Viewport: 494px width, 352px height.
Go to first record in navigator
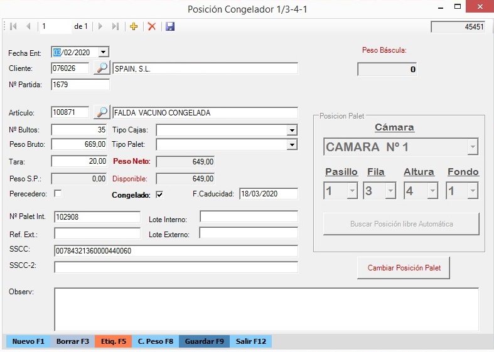[x=13, y=26]
